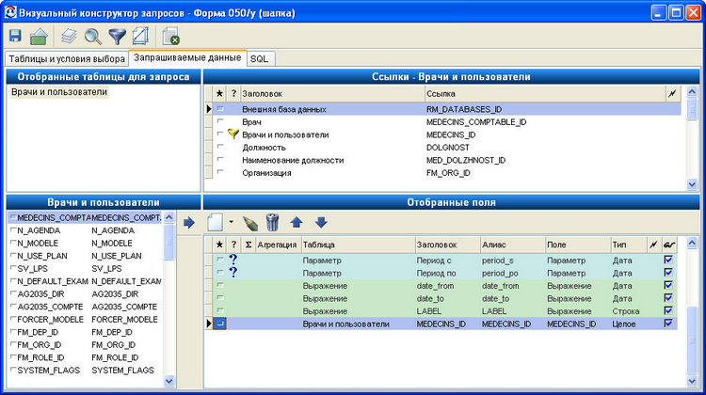The height and width of the screenshot is (395, 706).
Task: Check the box in the Врач link row
Action: coord(220,121)
